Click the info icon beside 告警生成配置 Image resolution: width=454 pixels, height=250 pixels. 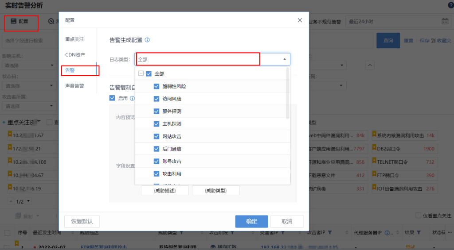pos(147,40)
